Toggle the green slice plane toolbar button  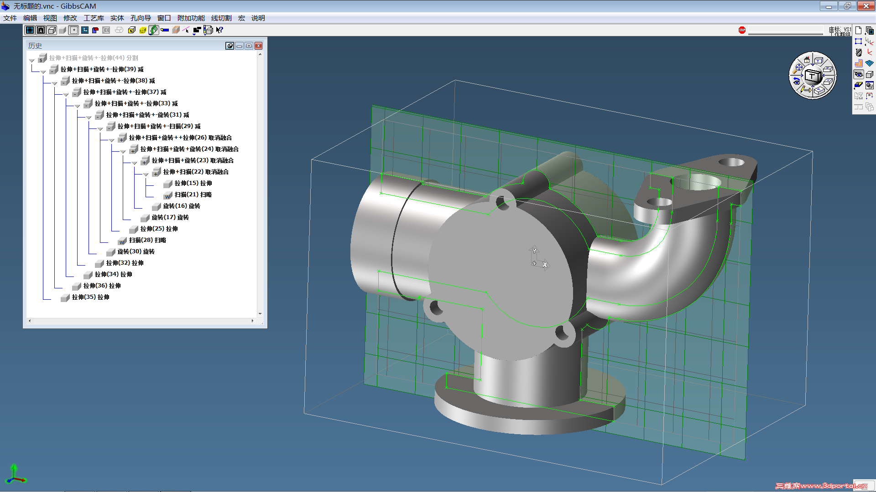coord(154,30)
